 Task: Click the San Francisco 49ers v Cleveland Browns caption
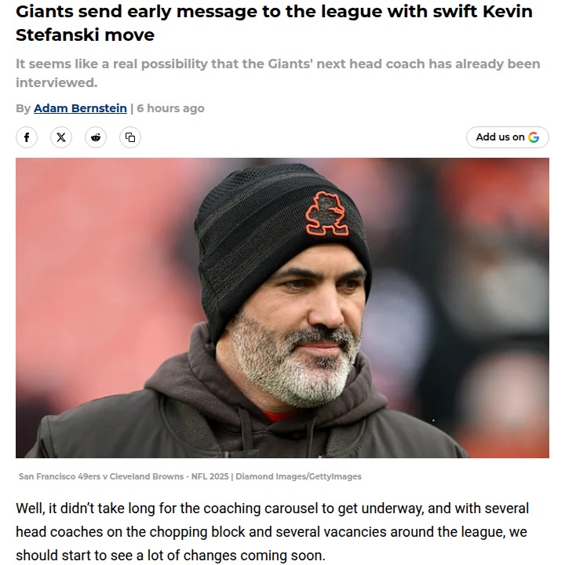(x=124, y=476)
